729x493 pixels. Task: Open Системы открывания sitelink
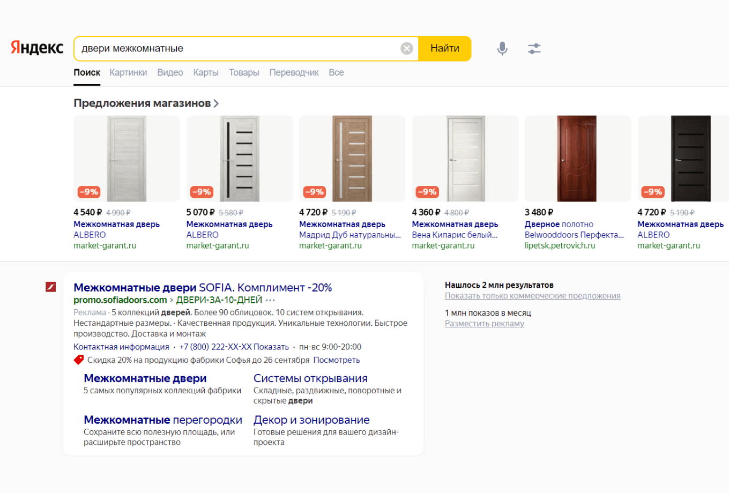coord(310,378)
